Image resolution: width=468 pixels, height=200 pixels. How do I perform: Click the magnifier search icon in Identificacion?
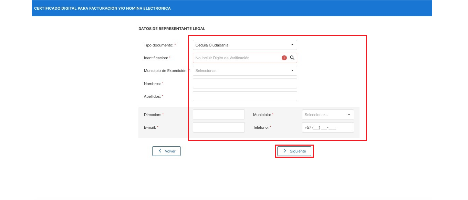pos(292,58)
